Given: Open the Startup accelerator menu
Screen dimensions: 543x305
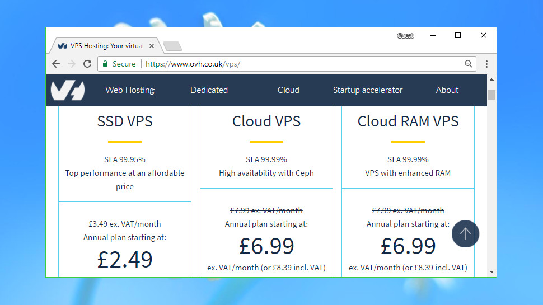Looking at the screenshot, I should [x=368, y=90].
